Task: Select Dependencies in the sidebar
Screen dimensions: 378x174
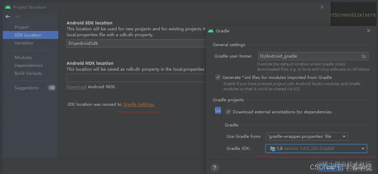Action: 28,65
